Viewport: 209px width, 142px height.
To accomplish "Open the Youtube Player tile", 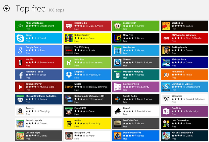I will (x=38, y=87).
